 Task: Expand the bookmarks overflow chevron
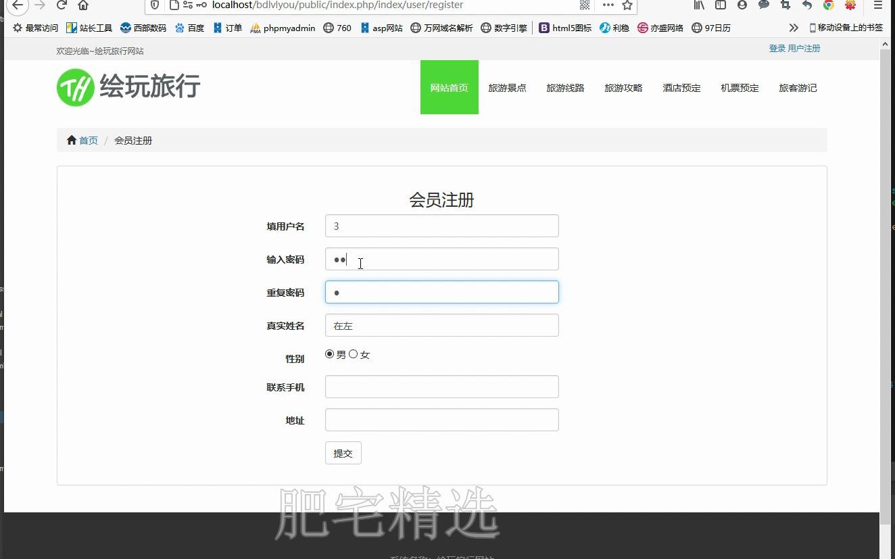[x=794, y=28]
